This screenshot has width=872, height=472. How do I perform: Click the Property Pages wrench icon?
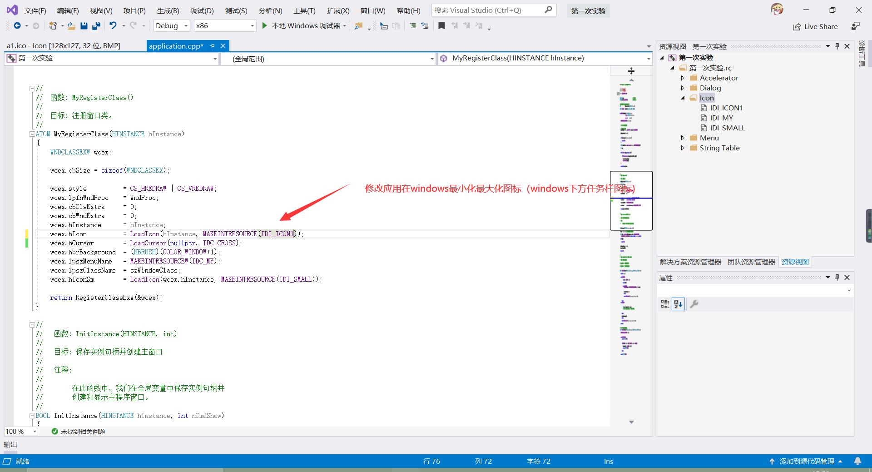(x=694, y=304)
